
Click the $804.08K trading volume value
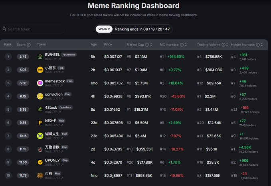pyautogui.click(x=214, y=70)
